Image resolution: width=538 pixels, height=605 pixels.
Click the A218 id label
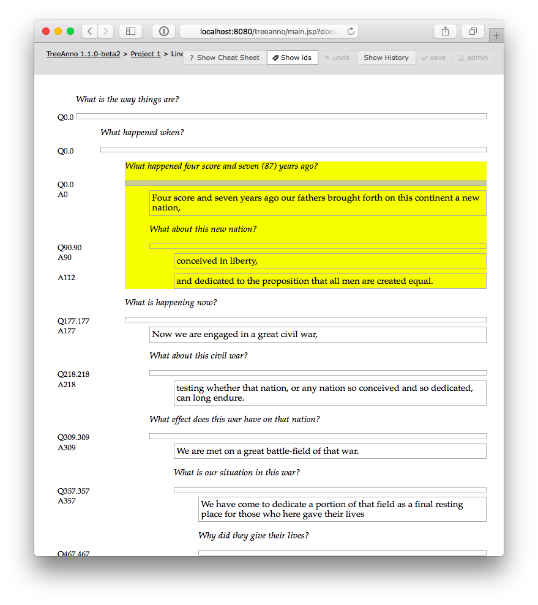coord(66,385)
